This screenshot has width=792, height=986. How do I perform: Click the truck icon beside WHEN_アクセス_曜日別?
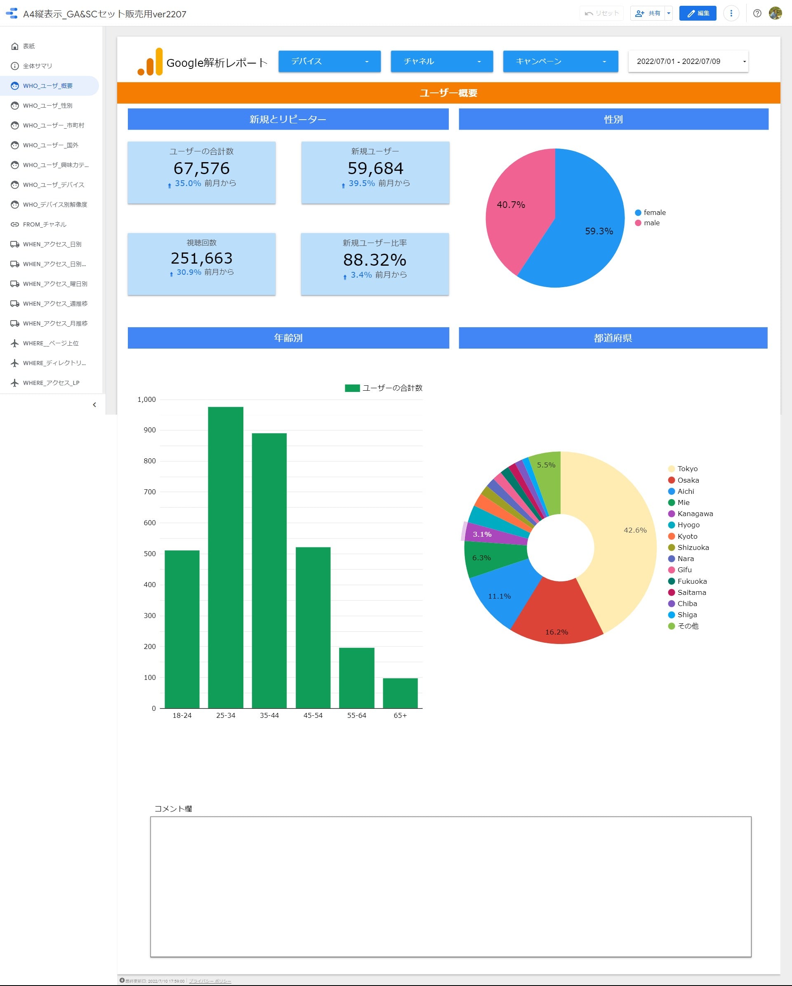(14, 284)
